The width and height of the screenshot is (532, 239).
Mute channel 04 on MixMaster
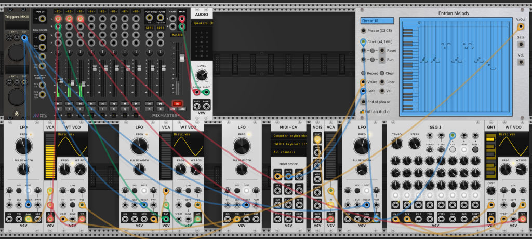91,104
